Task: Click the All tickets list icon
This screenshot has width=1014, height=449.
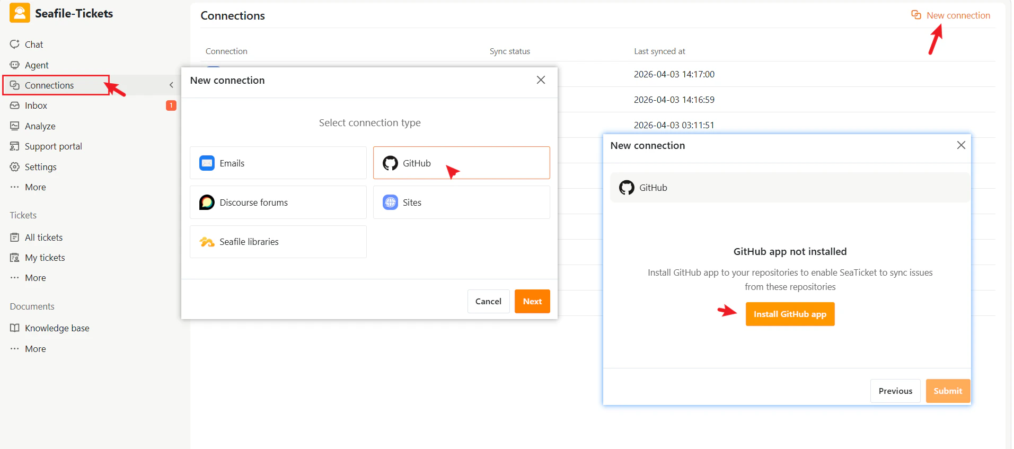Action: 15,237
